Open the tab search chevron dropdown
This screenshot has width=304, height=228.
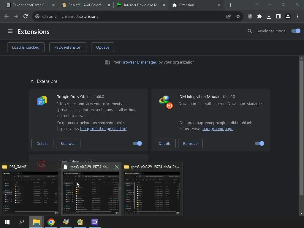(256, 4)
